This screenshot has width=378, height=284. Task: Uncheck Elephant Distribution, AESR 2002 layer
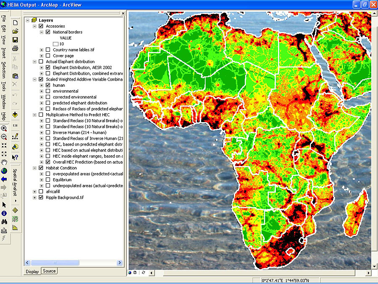pyautogui.click(x=48, y=68)
